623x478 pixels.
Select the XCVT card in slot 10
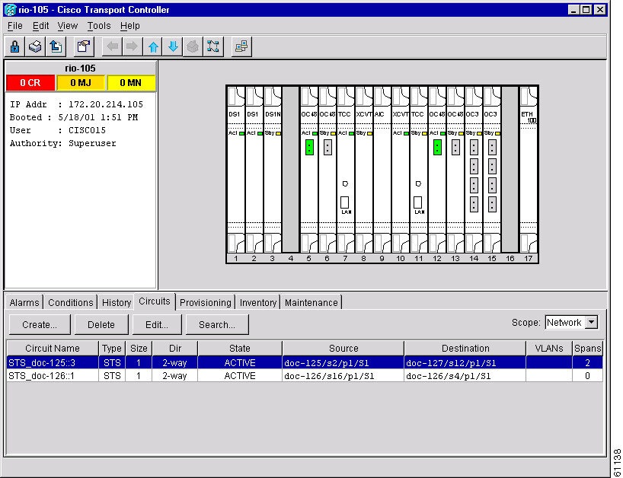point(401,170)
